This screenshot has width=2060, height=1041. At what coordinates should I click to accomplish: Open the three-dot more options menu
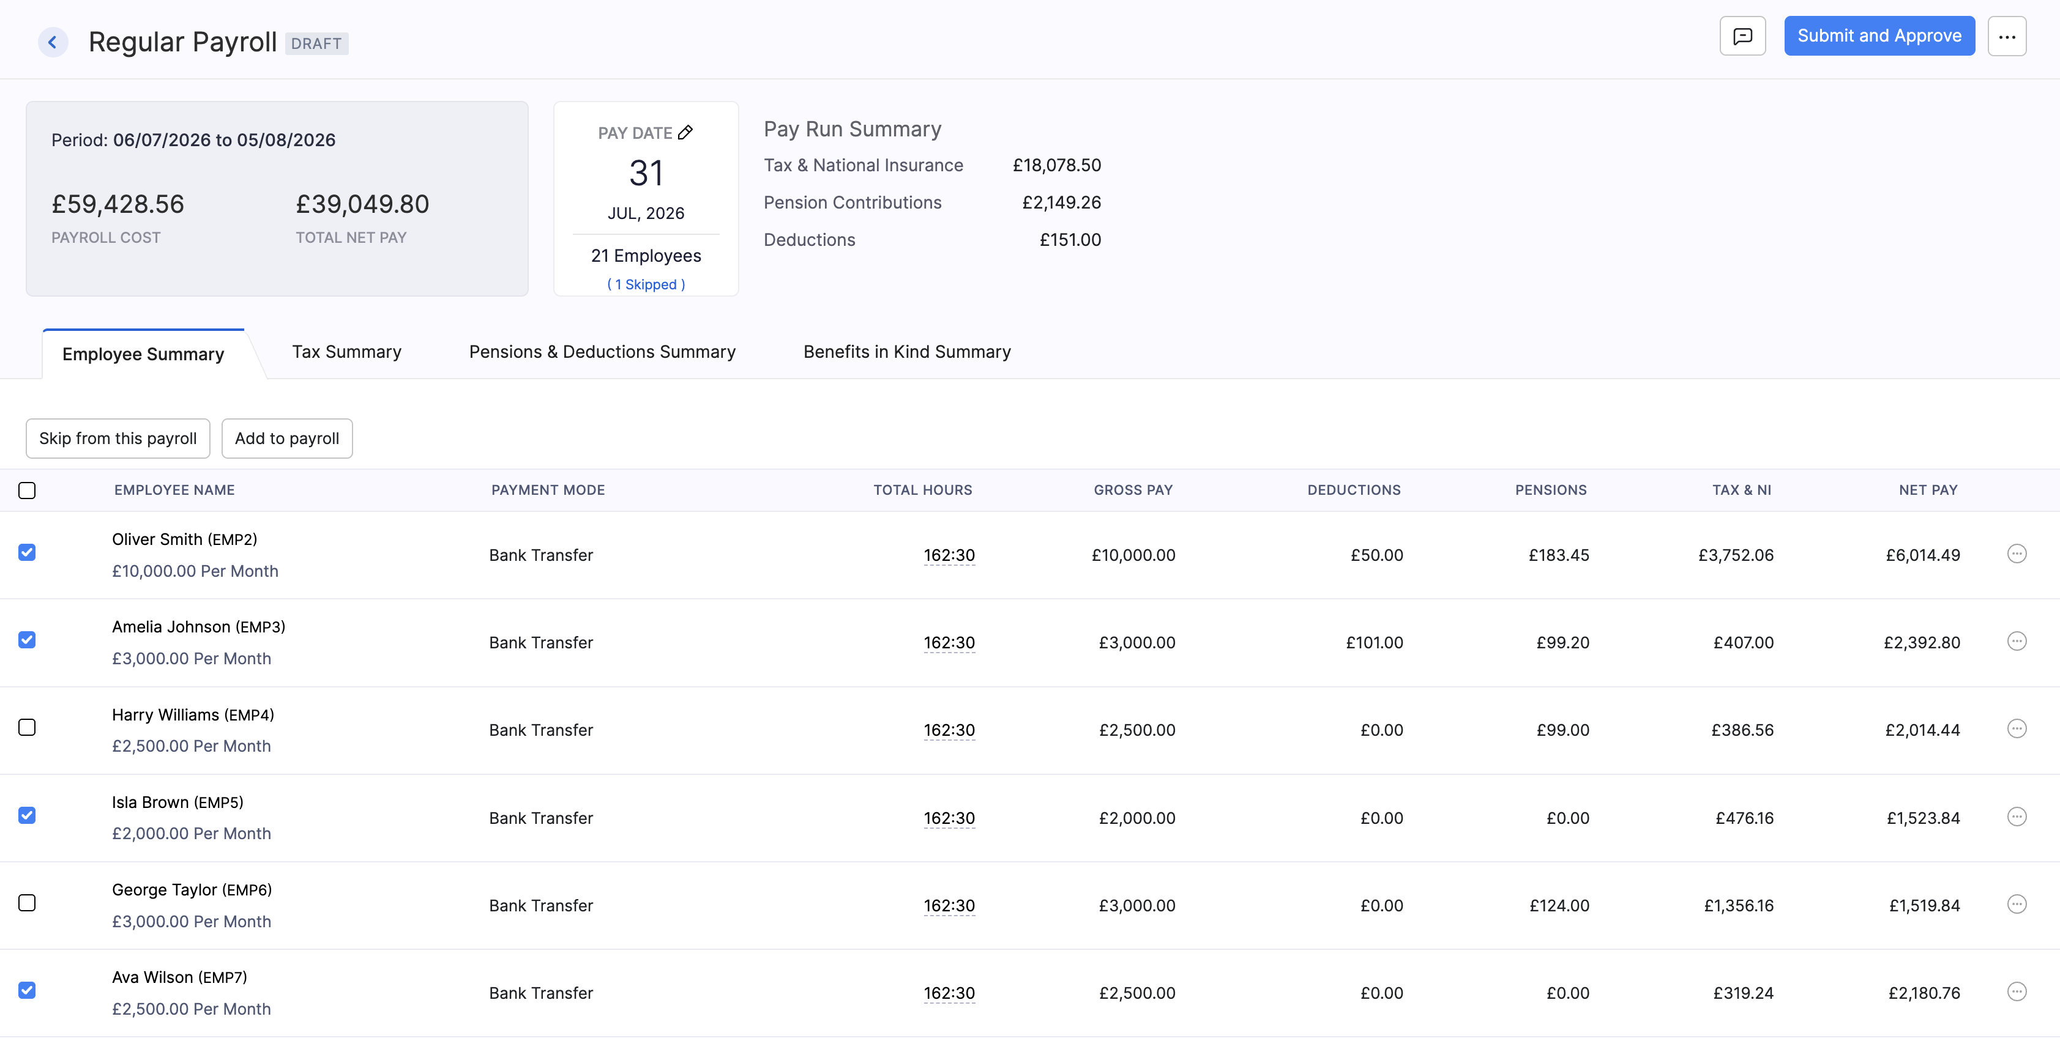pyautogui.click(x=2006, y=36)
